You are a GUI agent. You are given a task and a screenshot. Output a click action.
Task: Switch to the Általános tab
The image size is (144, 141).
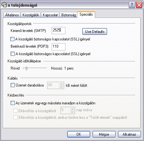coord(12,15)
